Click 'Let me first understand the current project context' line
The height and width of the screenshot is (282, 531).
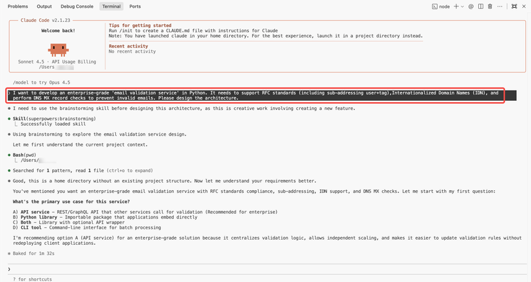80,145
